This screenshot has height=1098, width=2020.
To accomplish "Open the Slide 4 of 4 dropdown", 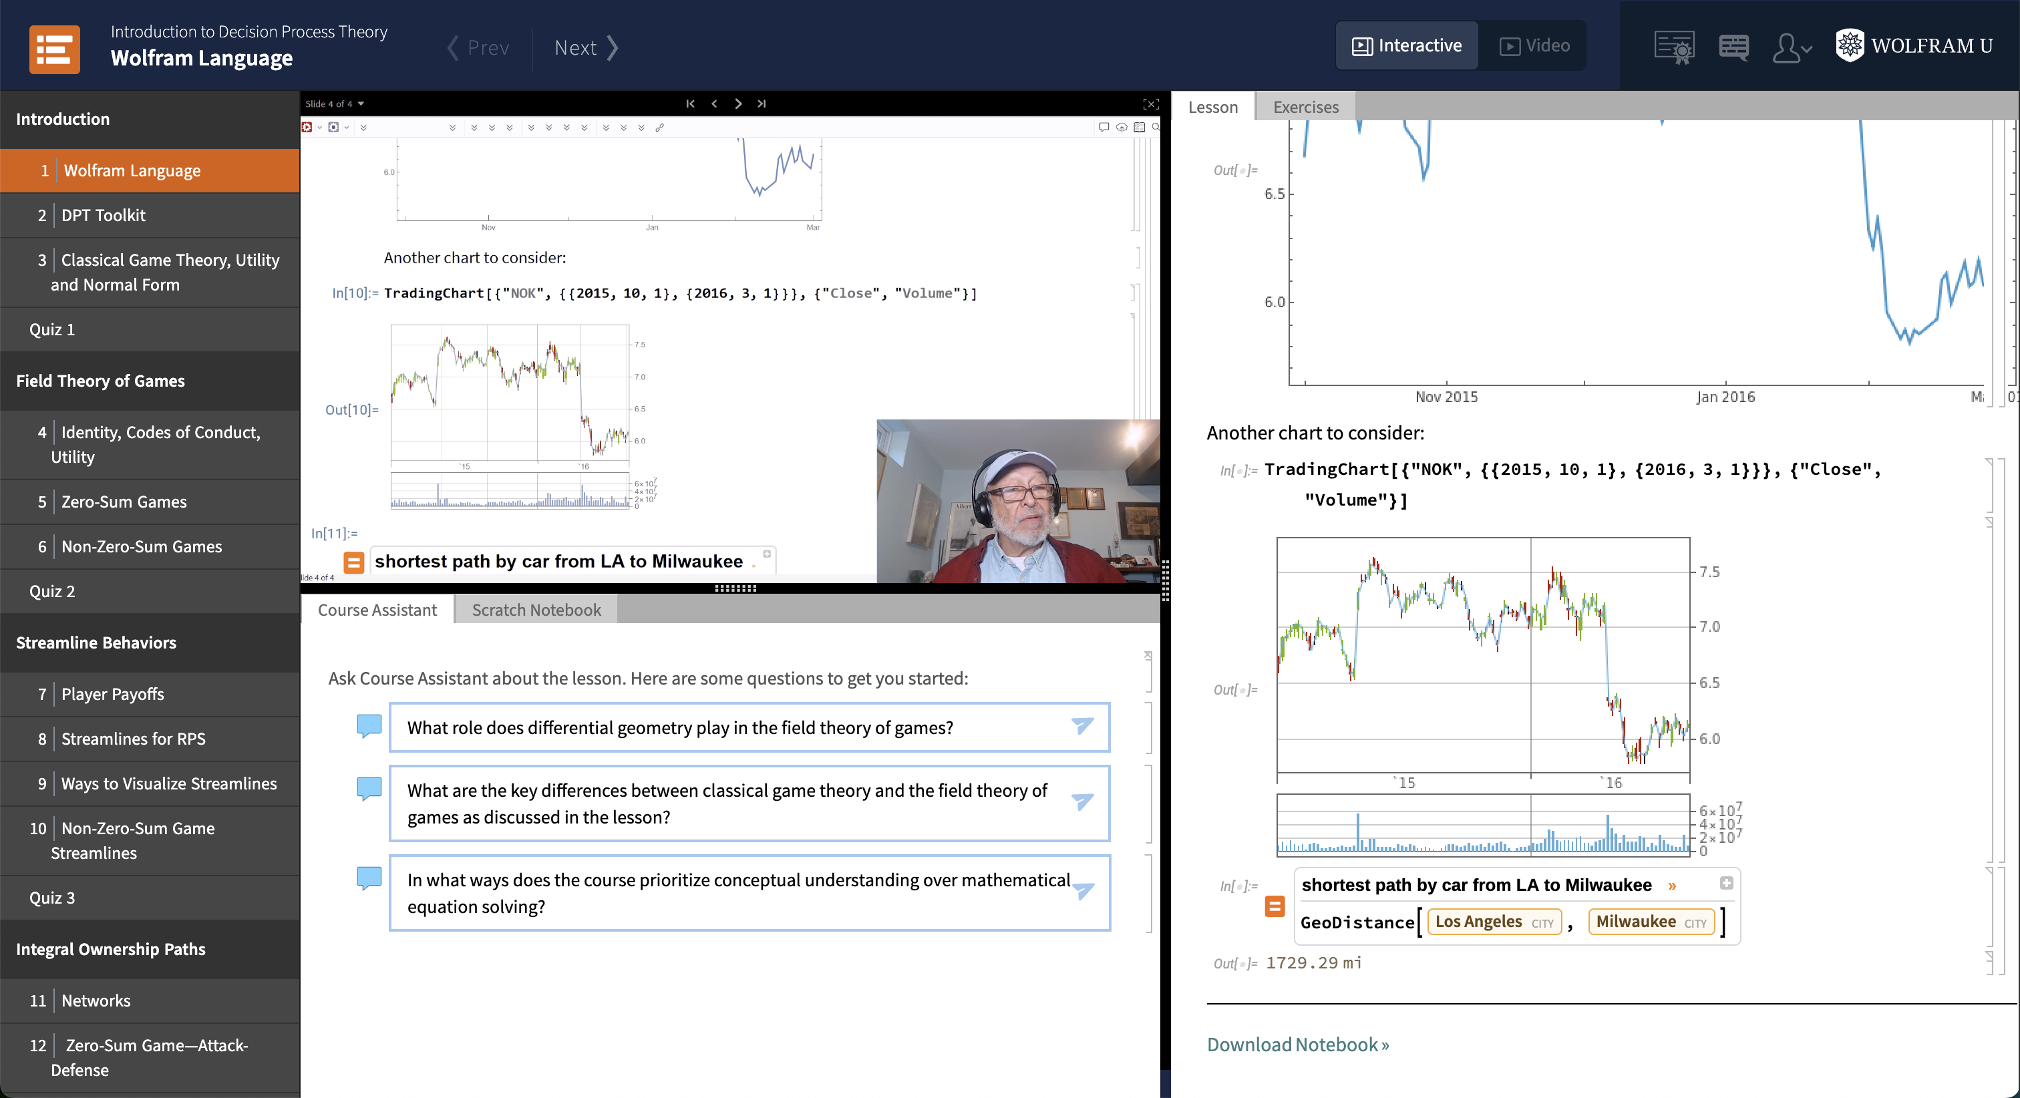I will coord(335,104).
